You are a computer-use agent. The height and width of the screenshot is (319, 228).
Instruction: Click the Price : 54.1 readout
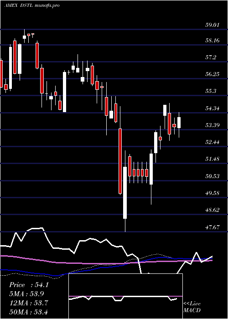(x=29, y=285)
